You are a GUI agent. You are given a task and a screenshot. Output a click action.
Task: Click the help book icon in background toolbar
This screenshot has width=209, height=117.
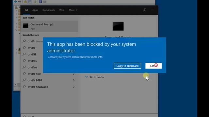pos(40,2)
